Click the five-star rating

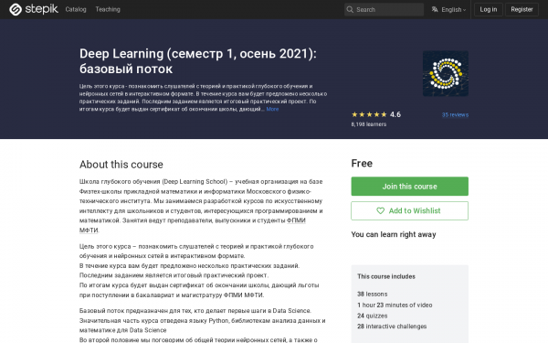(x=369, y=114)
